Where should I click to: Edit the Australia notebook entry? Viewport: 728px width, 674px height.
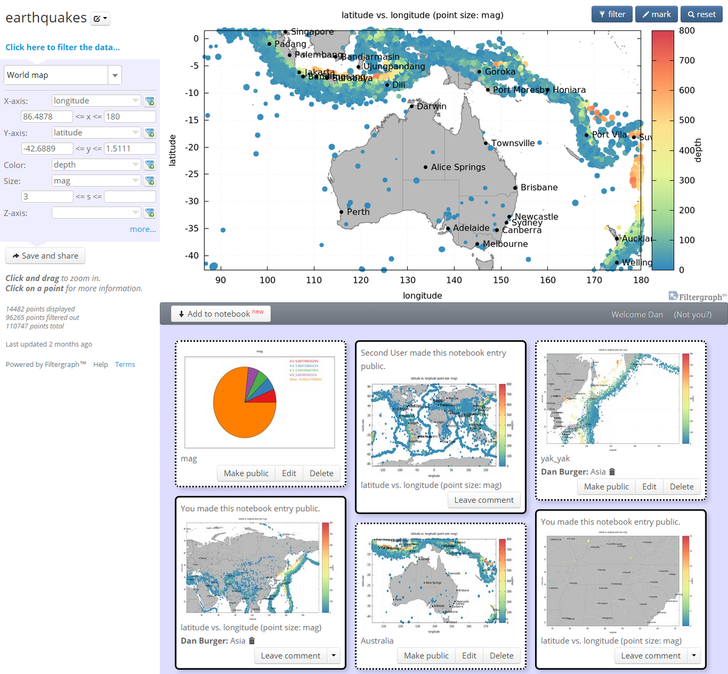click(469, 656)
